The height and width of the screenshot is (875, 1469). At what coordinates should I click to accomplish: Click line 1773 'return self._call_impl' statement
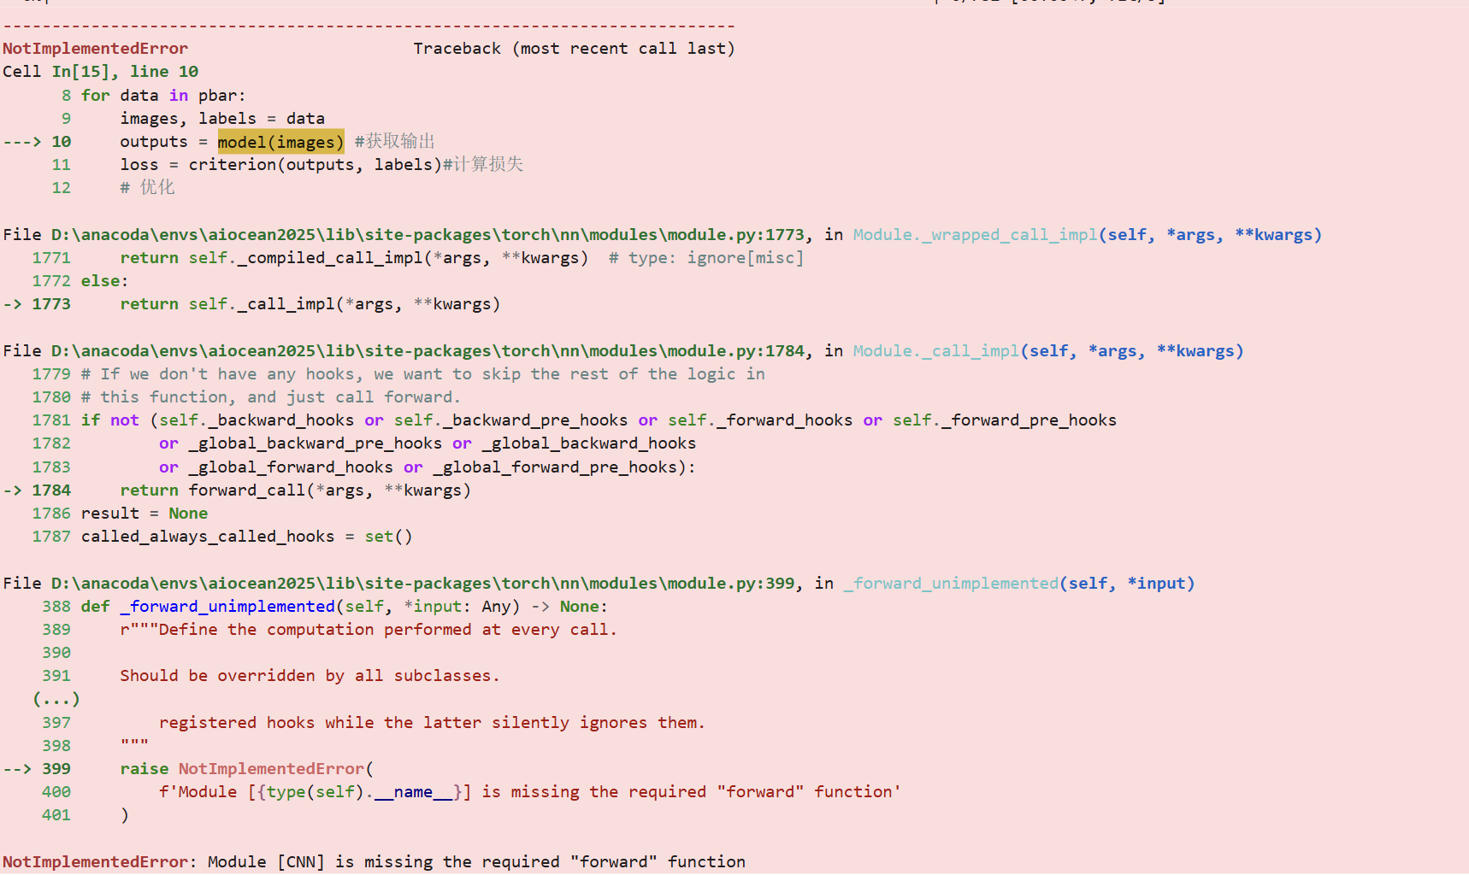[310, 304]
